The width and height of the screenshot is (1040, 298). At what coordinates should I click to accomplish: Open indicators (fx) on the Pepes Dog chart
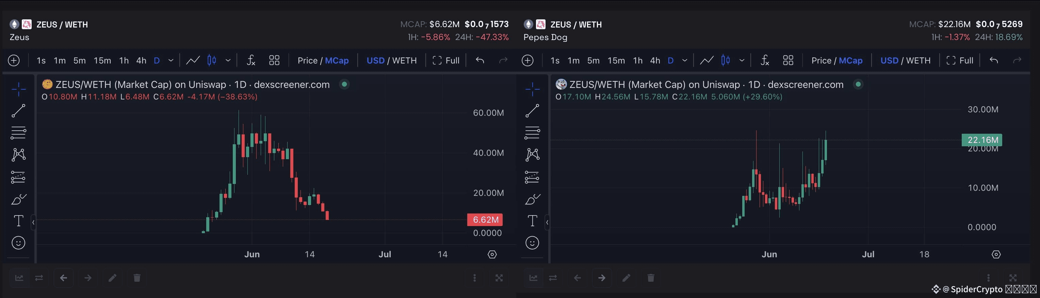coord(765,60)
